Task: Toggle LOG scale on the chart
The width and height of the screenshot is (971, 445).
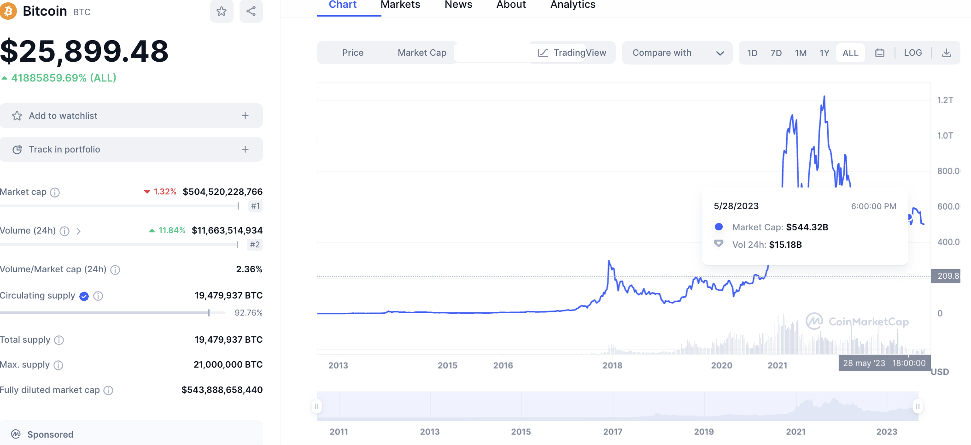Action: pyautogui.click(x=913, y=53)
